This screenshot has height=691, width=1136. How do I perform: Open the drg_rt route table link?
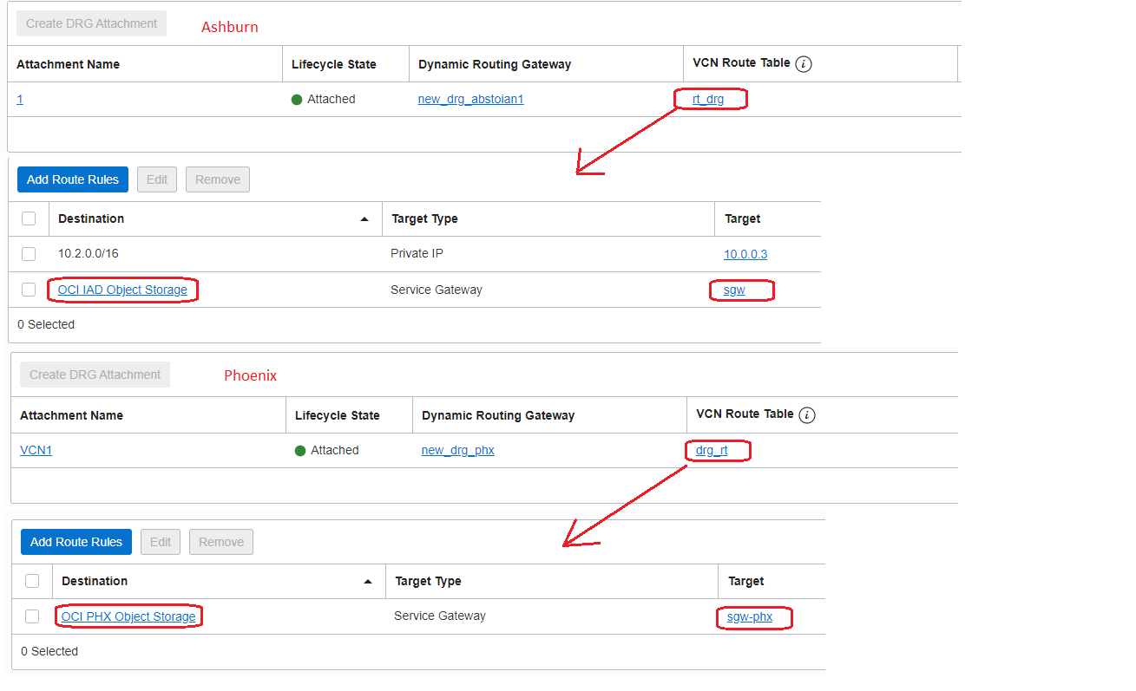coord(712,450)
